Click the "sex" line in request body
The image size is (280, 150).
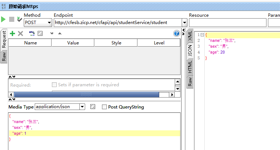(x=22, y=127)
